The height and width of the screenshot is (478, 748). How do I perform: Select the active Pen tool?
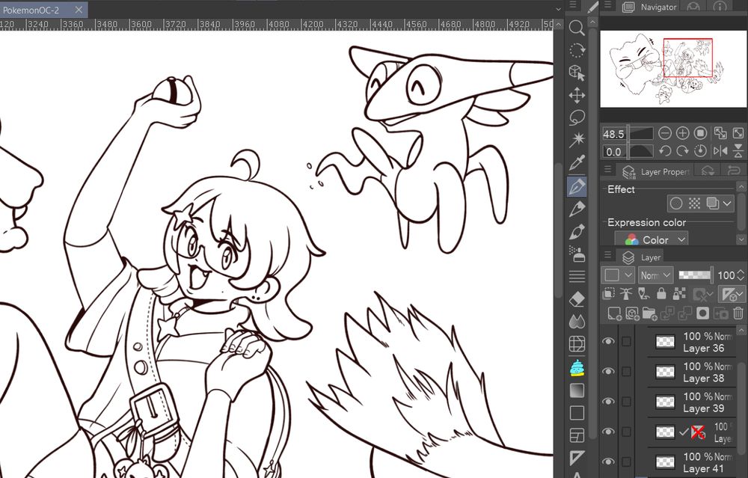coord(577,186)
